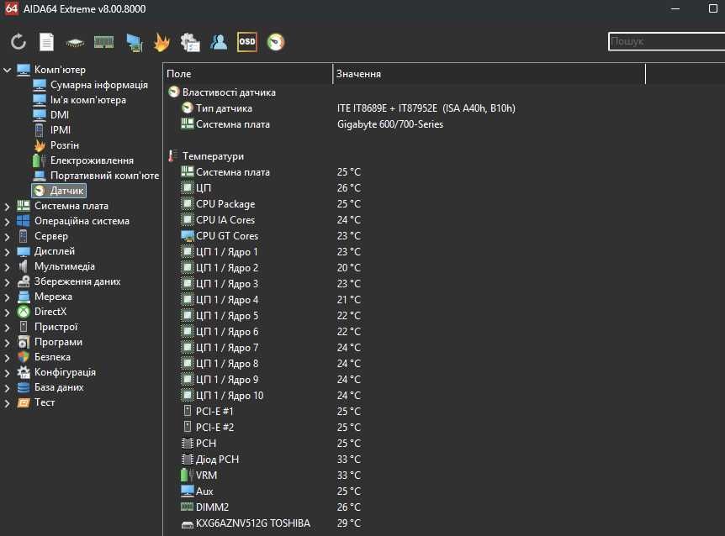Screen dimensions: 725x536
Task: Expand the Операційна система node
Action: [7, 221]
